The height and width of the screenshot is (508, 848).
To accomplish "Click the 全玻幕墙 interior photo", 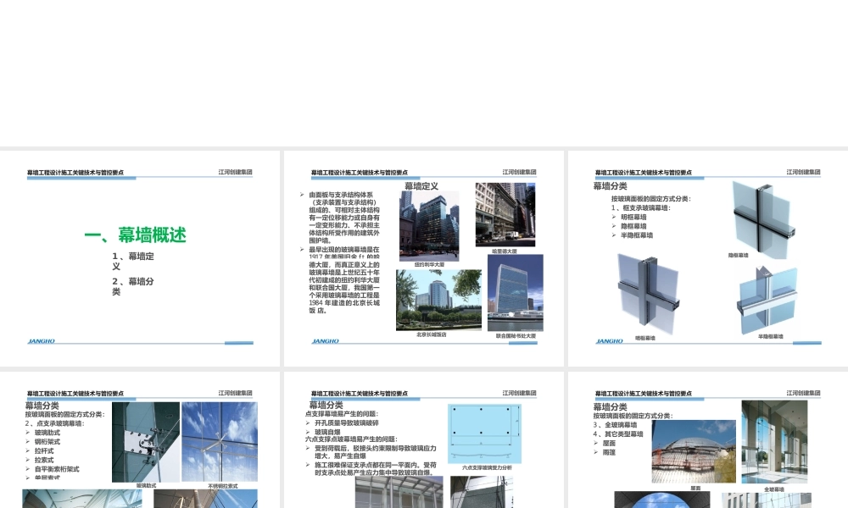I will click(x=774, y=442).
